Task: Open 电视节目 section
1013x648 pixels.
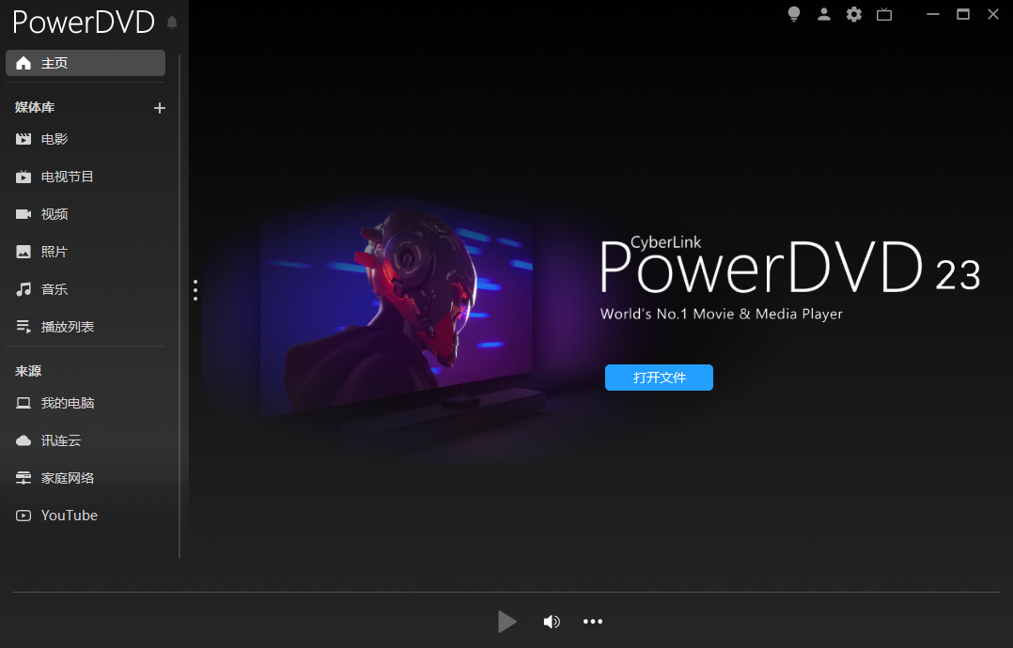Action: coord(67,177)
